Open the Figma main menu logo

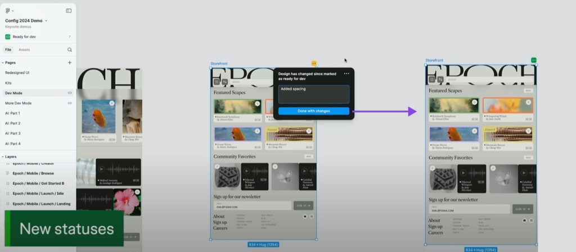8,11
